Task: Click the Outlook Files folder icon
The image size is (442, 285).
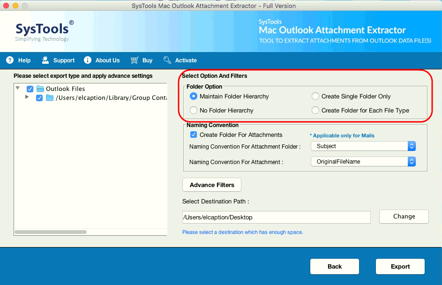Action: 40,89
